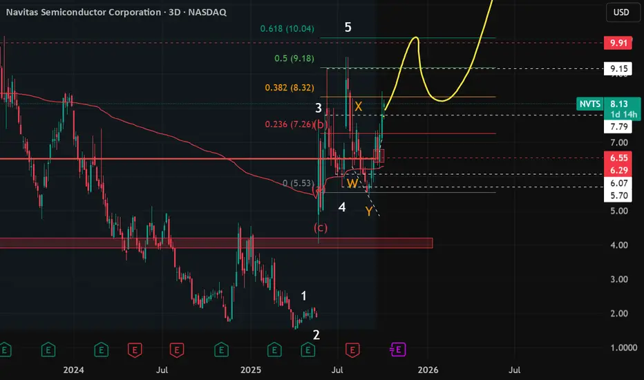Click the purple upcoming earnings marker
Viewport: 644px width, 380px height.
[x=397, y=350]
